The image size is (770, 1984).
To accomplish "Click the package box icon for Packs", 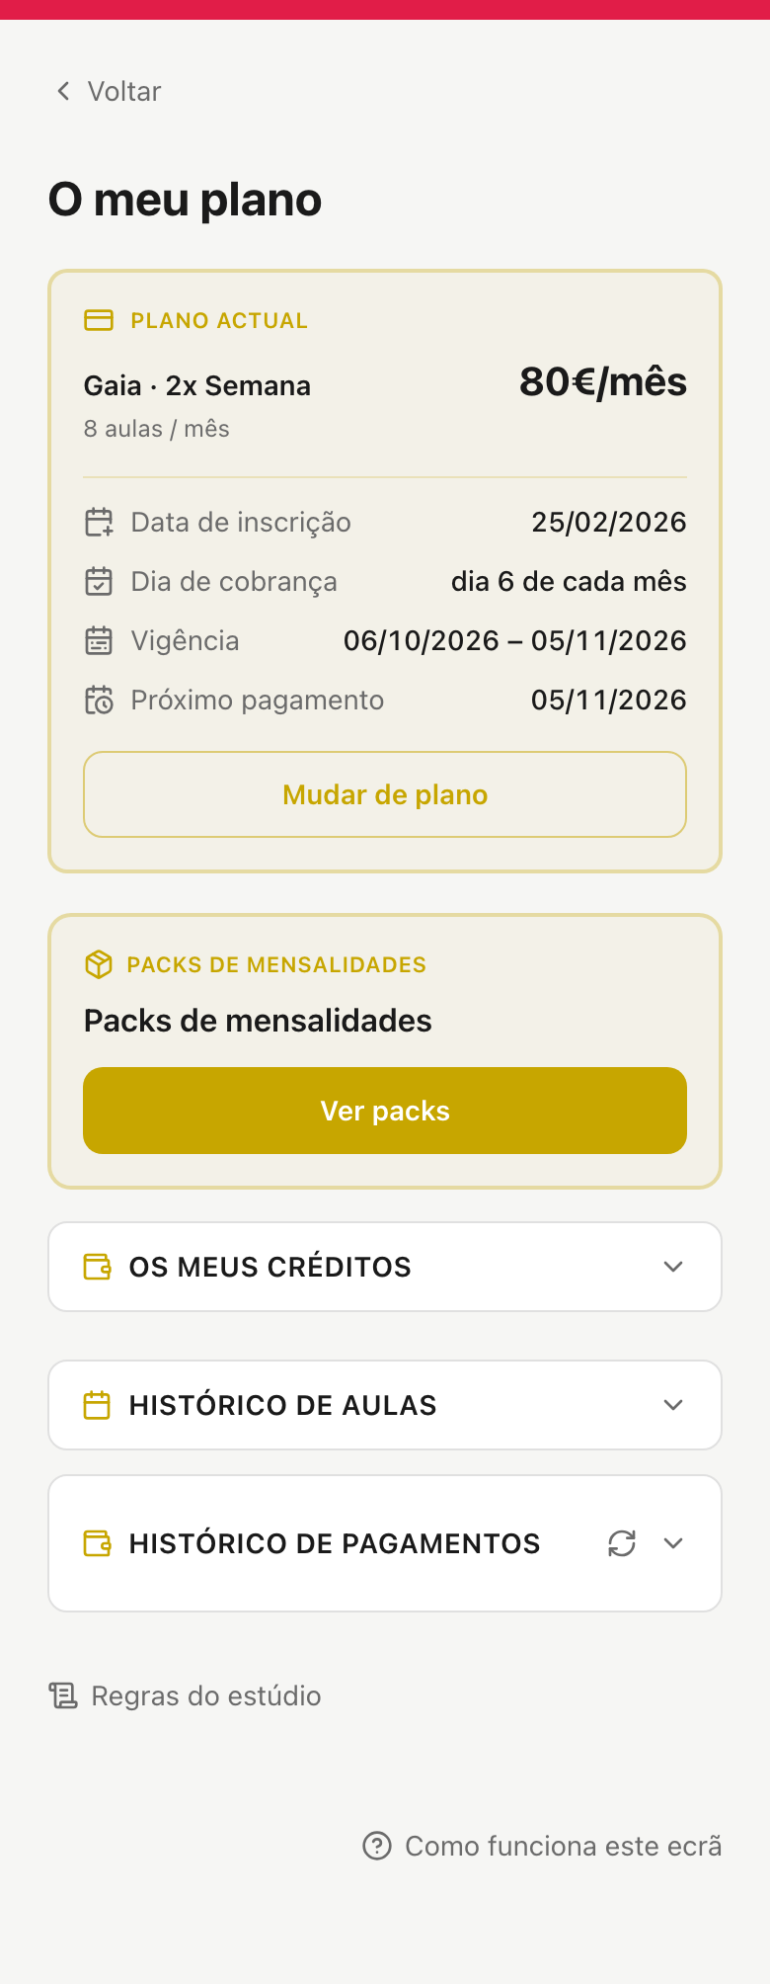I will 99,964.
